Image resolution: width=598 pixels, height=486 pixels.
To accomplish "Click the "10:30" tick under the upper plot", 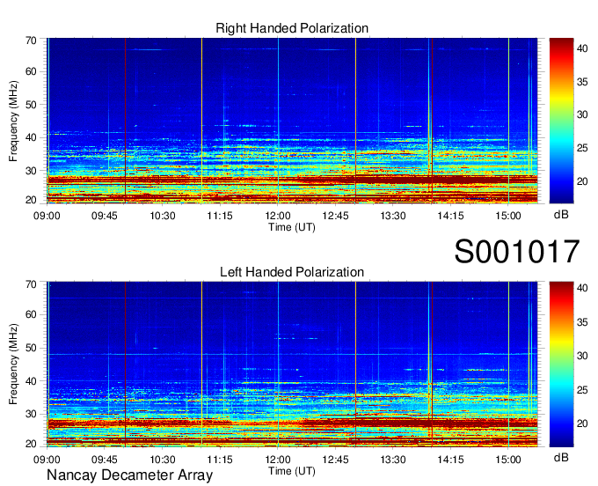I will 162,216.
